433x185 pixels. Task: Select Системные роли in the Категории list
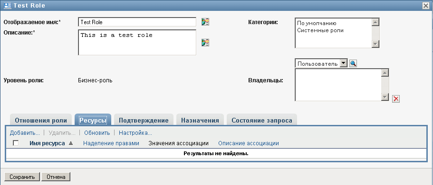coord(320,30)
